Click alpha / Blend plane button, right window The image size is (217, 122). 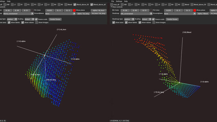[203, 14]
